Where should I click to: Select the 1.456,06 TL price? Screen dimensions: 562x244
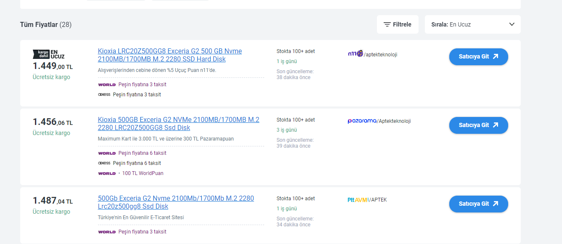point(53,122)
